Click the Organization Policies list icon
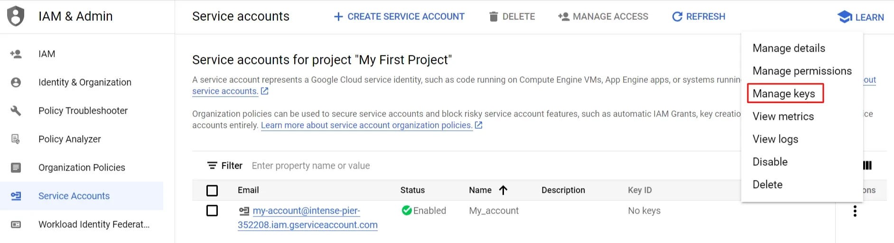 [x=16, y=168]
